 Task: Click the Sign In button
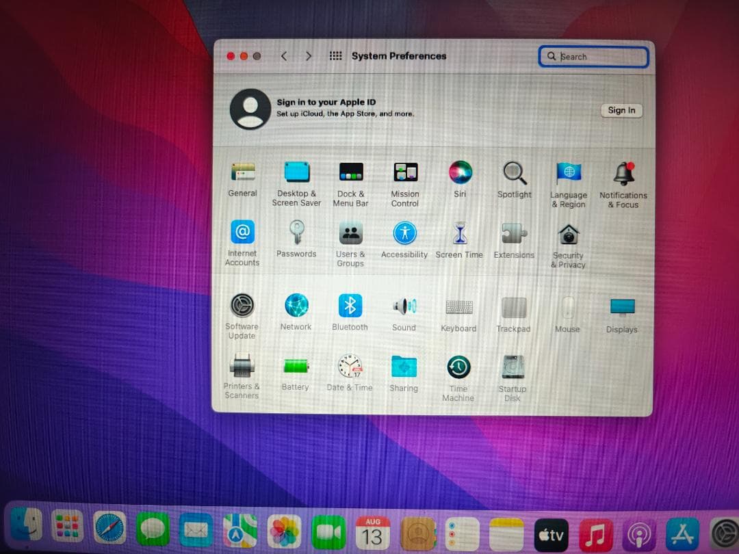(x=621, y=110)
